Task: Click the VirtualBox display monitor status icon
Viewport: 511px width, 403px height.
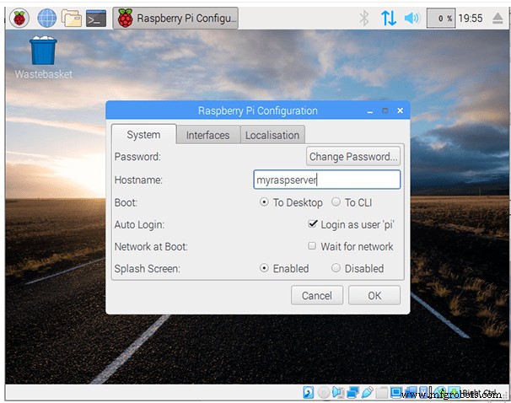Action: coord(396,392)
